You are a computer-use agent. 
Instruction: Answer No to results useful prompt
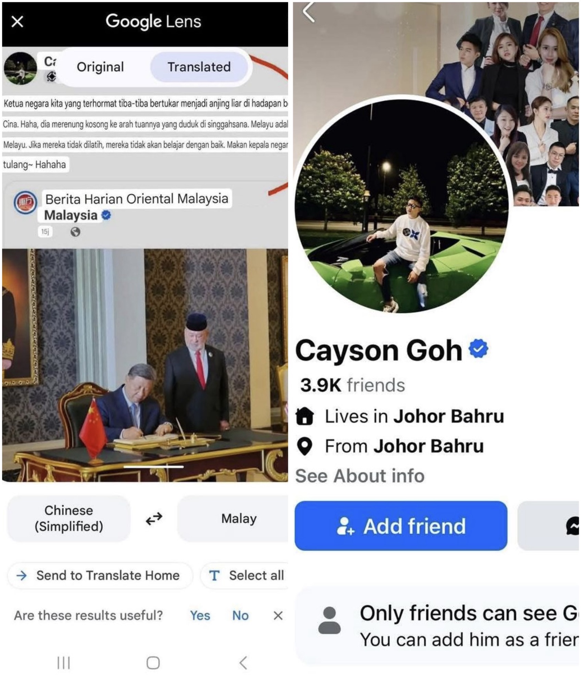coord(240,615)
